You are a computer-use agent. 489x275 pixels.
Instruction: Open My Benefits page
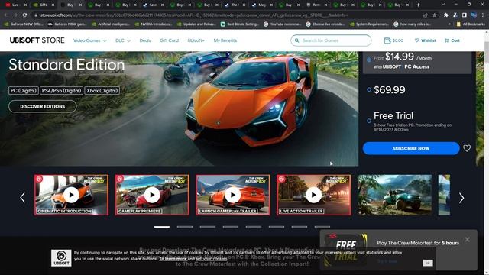tap(225, 40)
